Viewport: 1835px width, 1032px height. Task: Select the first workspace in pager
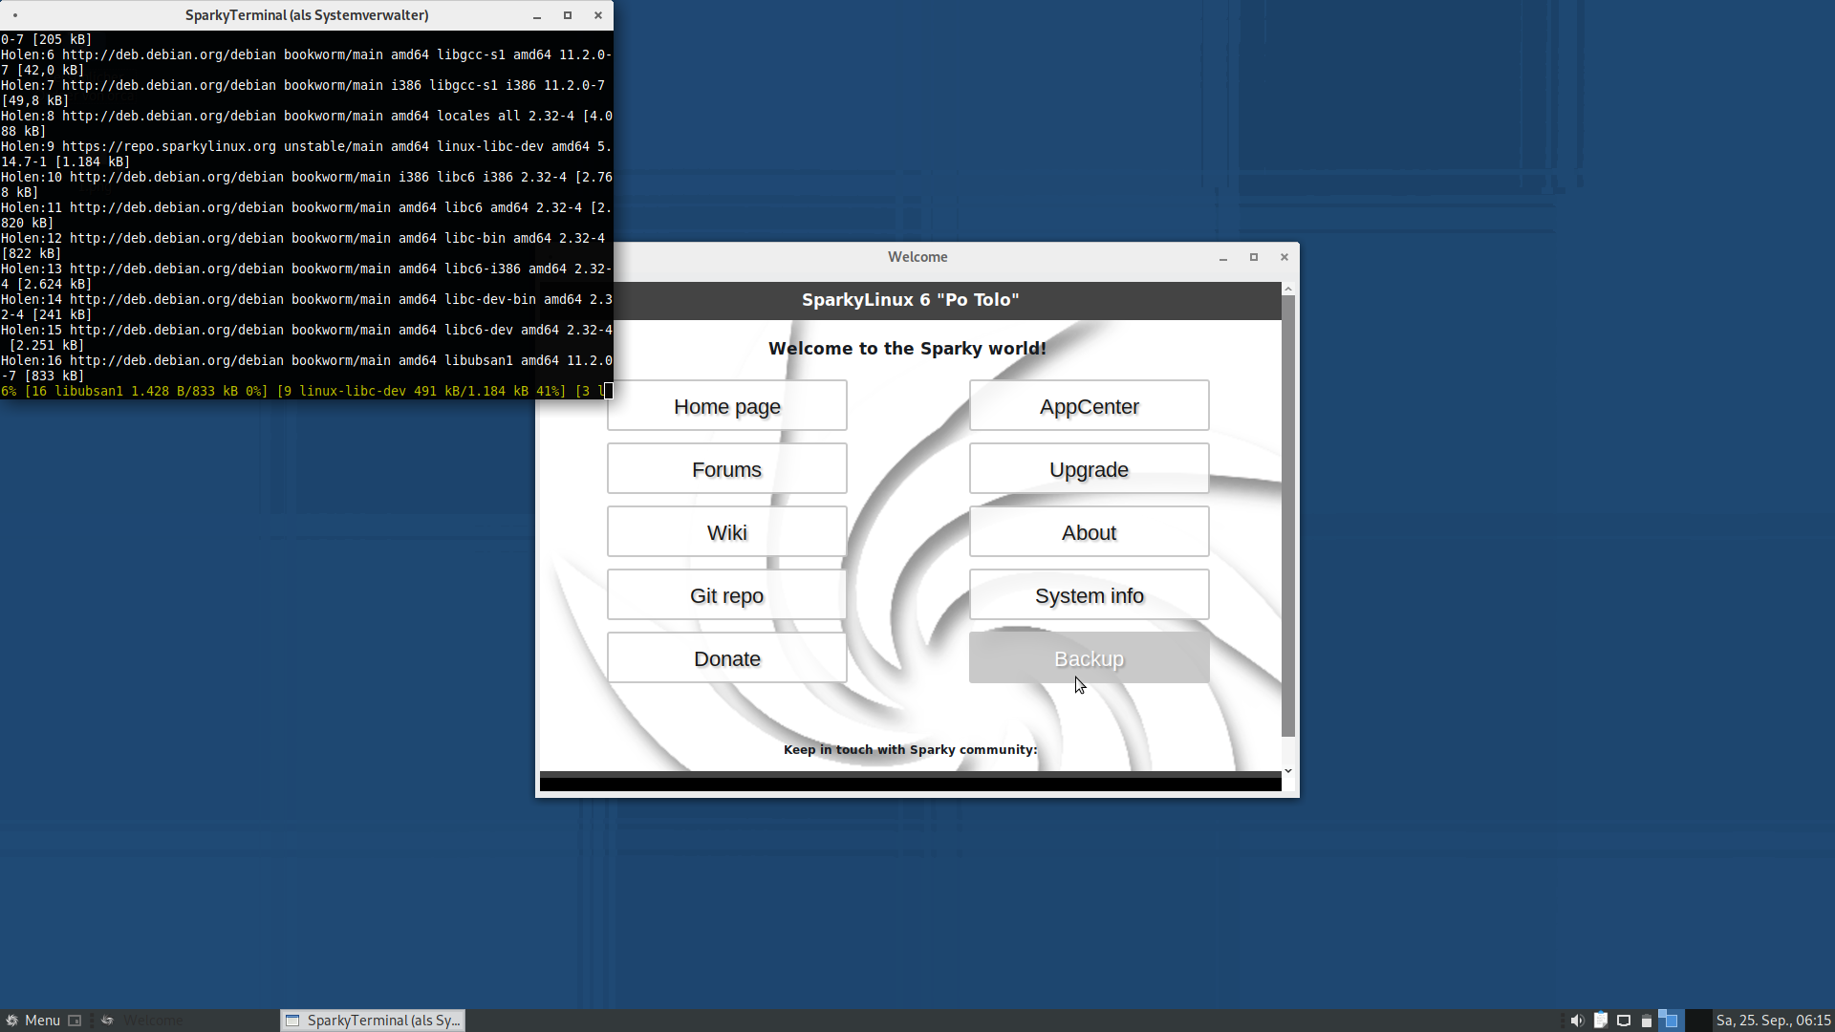(1671, 1021)
